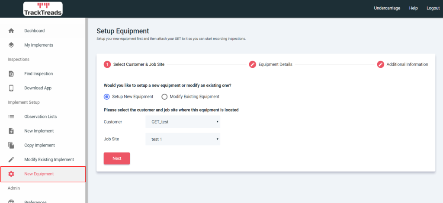Click the Equipment Details step pencil icon
The image size is (443, 203).
pyautogui.click(x=252, y=64)
